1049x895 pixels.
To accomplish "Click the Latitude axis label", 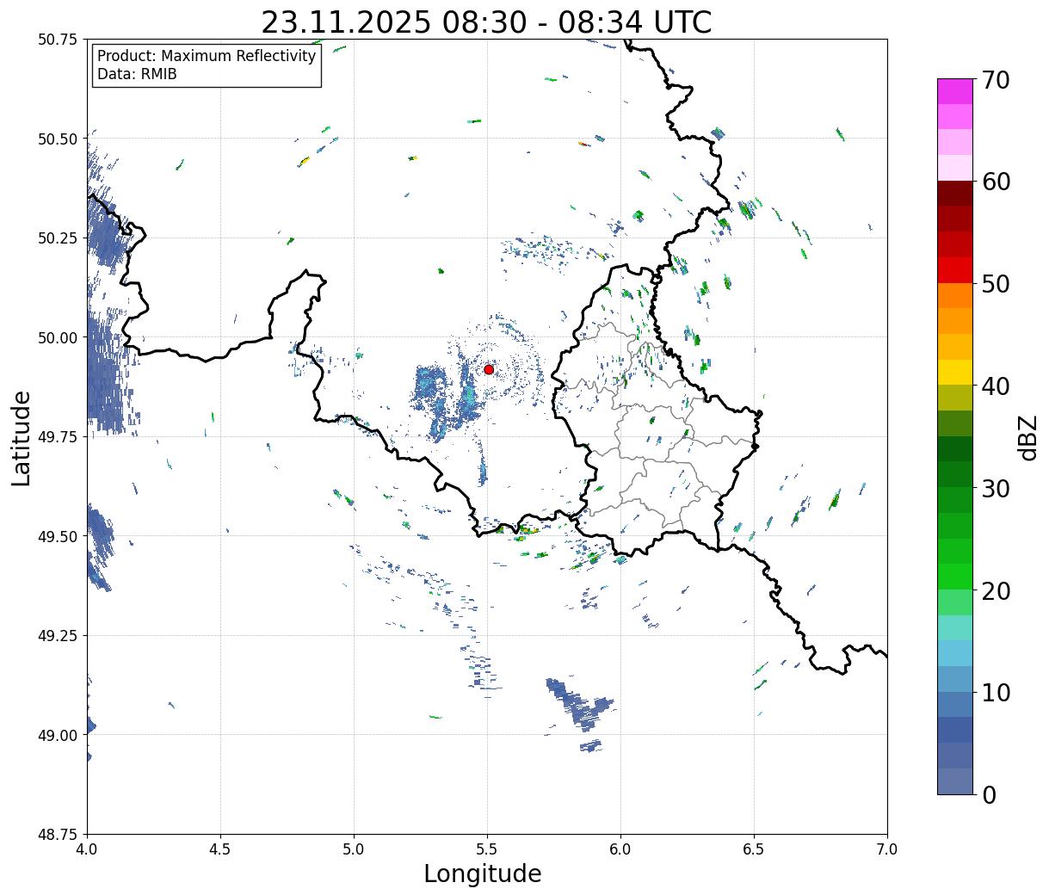I will click(22, 438).
